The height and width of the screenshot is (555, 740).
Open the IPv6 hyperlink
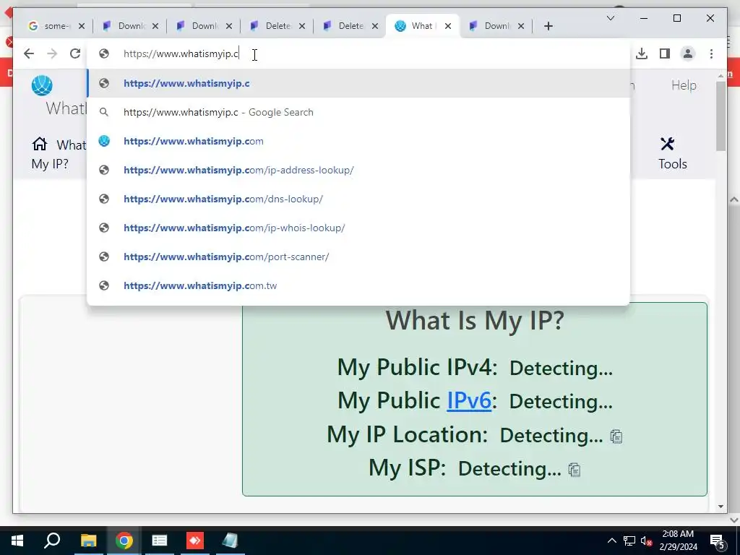[469, 400]
